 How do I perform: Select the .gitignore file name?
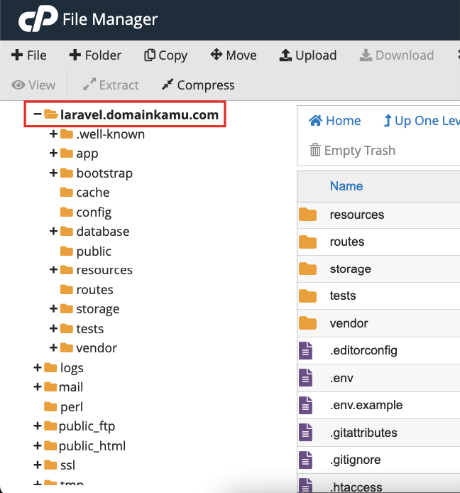(355, 460)
